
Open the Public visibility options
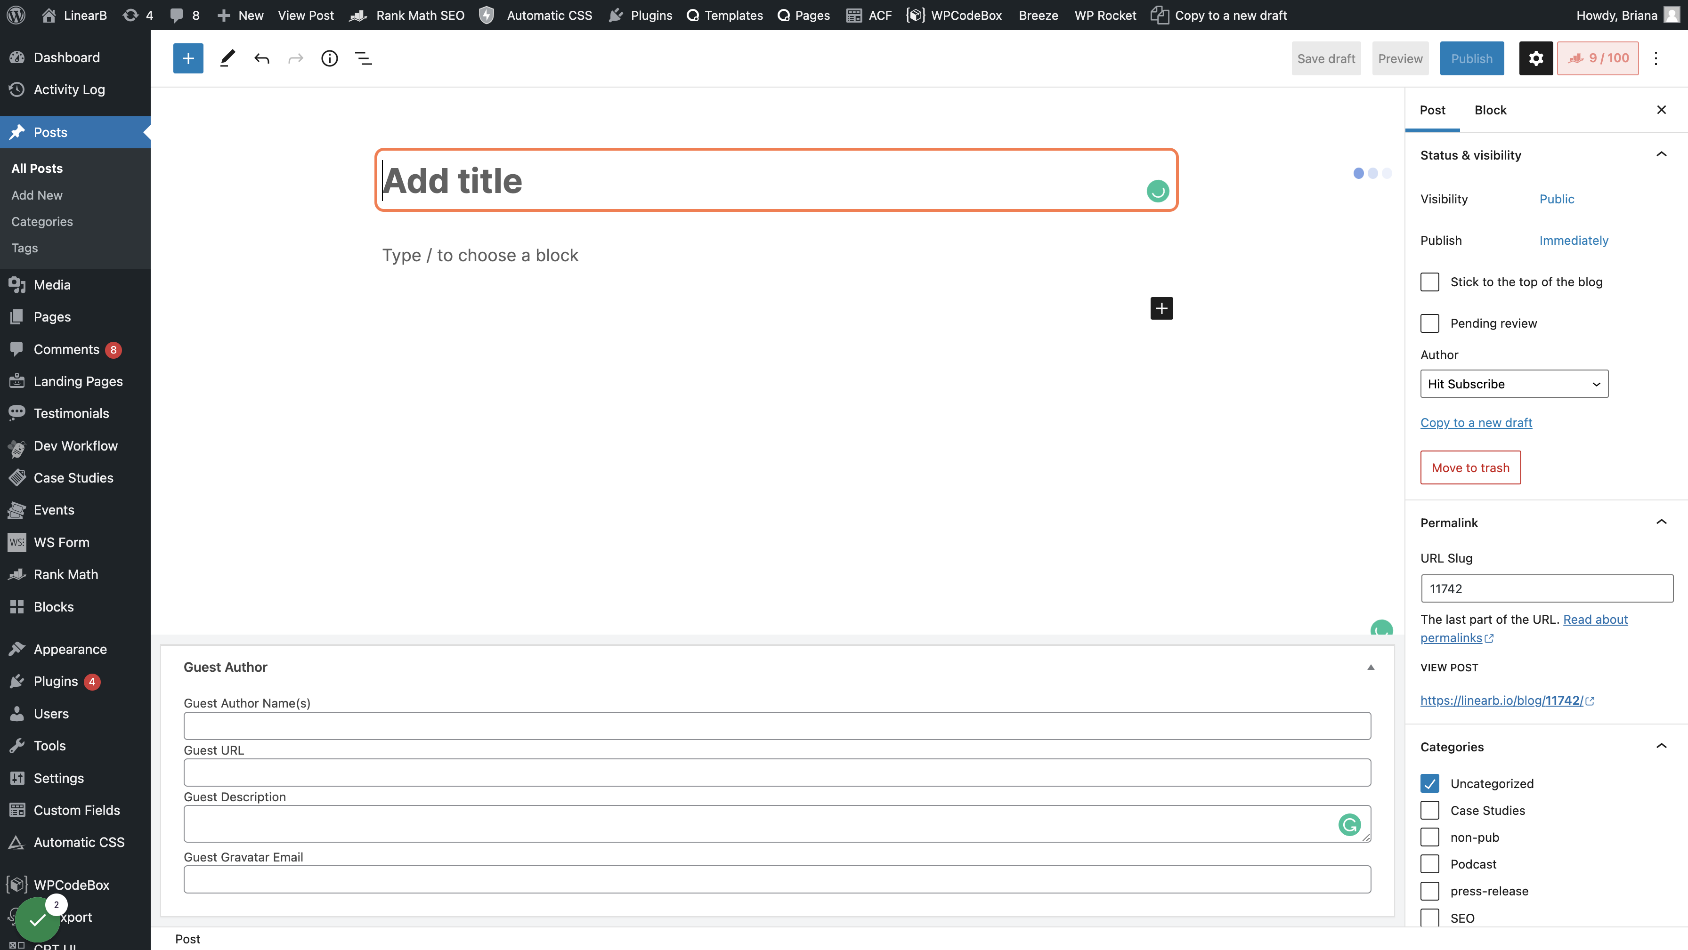click(x=1556, y=199)
